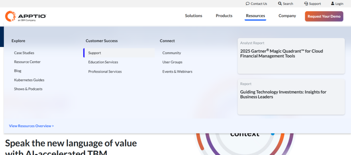Open Education Services

pyautogui.click(x=103, y=62)
